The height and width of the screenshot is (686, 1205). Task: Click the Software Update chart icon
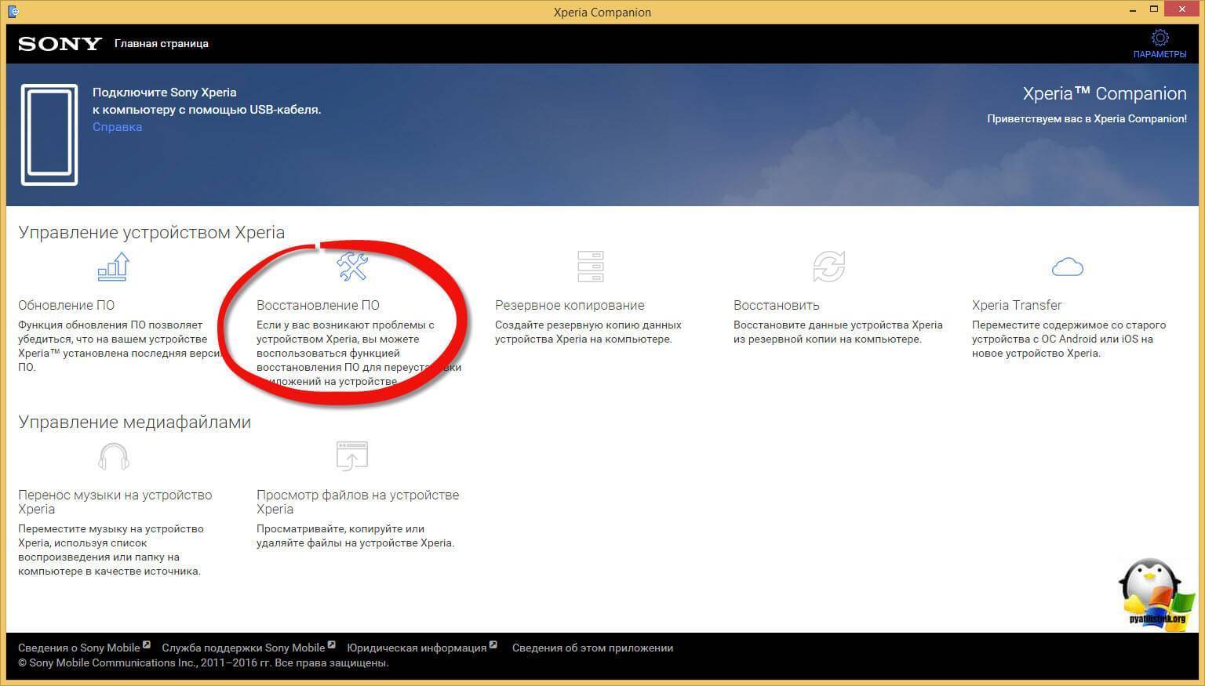click(114, 267)
